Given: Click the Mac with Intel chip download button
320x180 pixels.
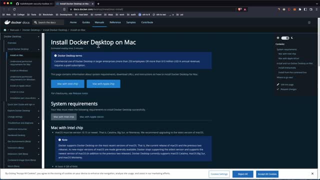Looking at the screenshot, I should coord(67,84).
